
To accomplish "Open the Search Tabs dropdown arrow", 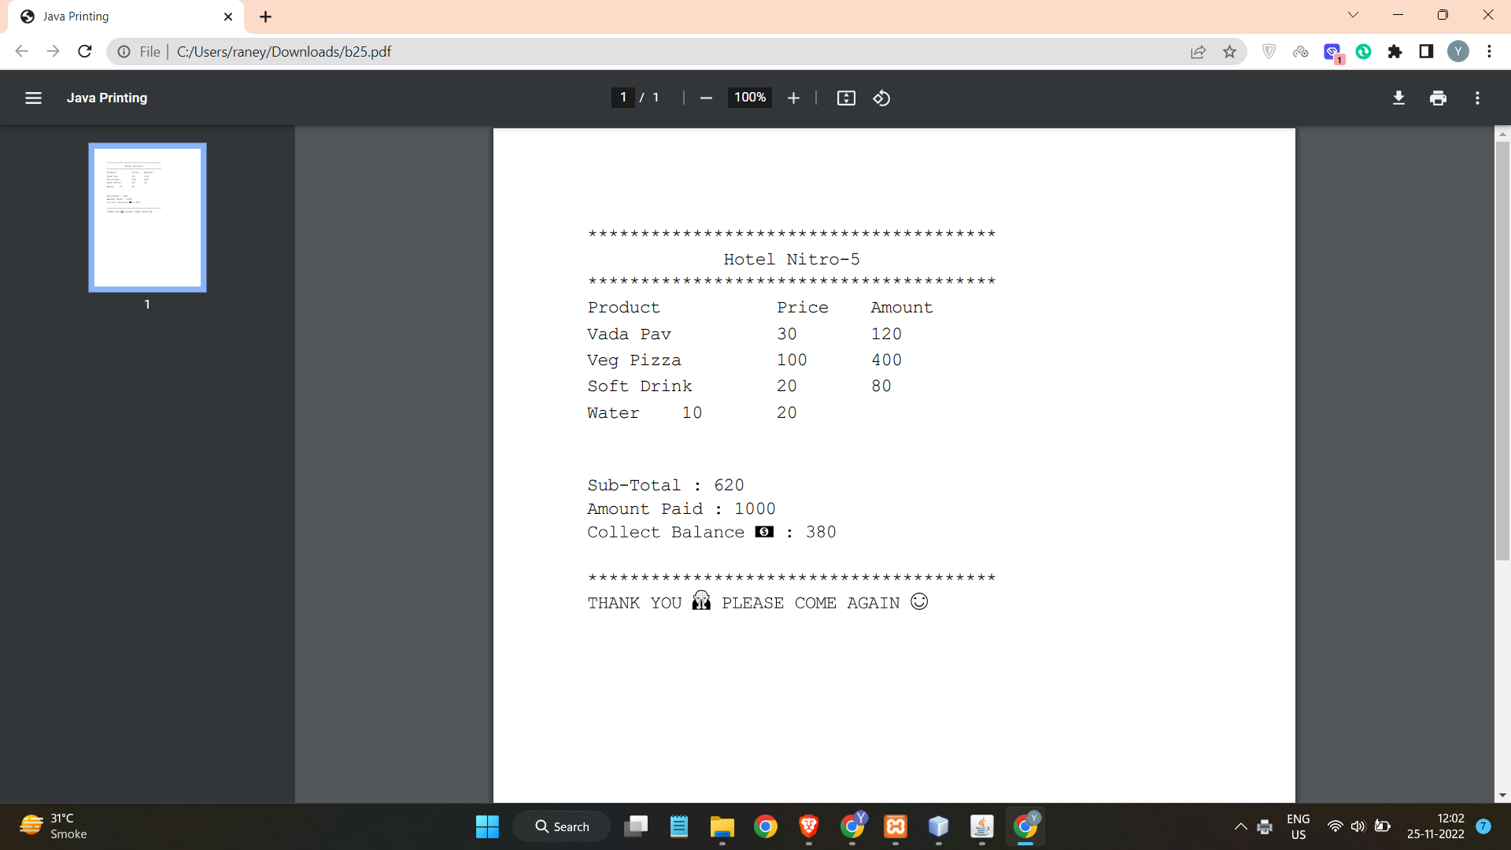I will 1353,14.
